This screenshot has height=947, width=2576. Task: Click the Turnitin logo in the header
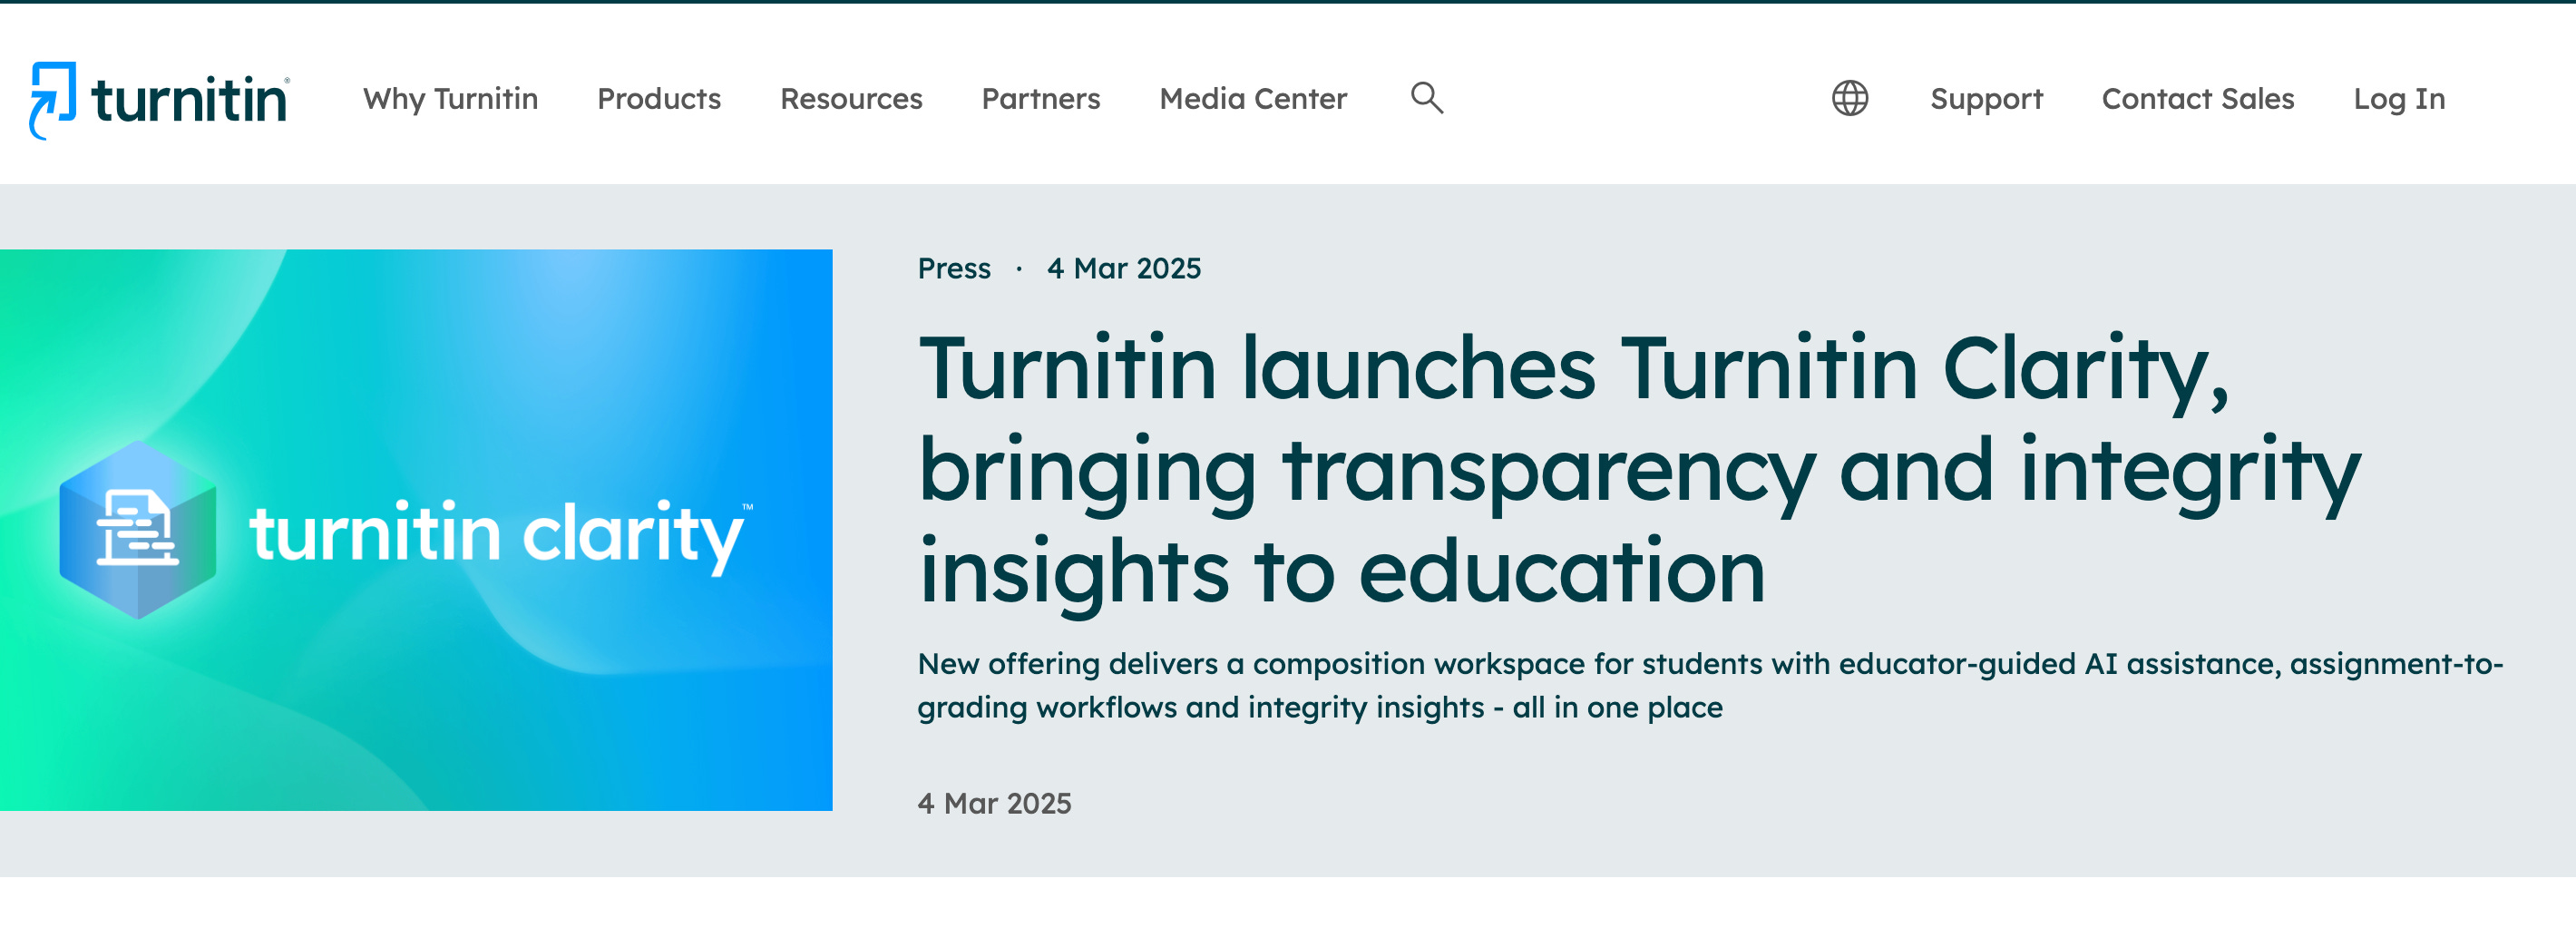click(160, 100)
